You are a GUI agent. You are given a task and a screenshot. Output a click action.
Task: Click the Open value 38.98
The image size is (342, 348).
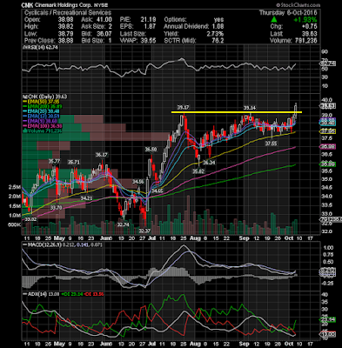coord(65,19)
